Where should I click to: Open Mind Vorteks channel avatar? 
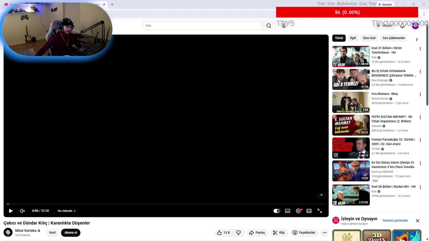pos(8,232)
